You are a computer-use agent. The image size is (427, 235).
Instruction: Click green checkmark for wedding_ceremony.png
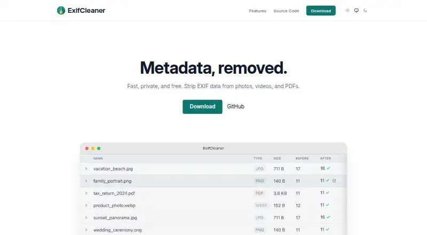328,230
